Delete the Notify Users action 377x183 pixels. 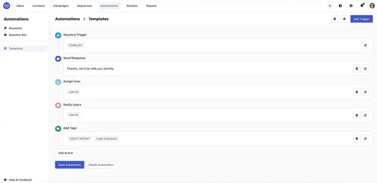[357, 115]
